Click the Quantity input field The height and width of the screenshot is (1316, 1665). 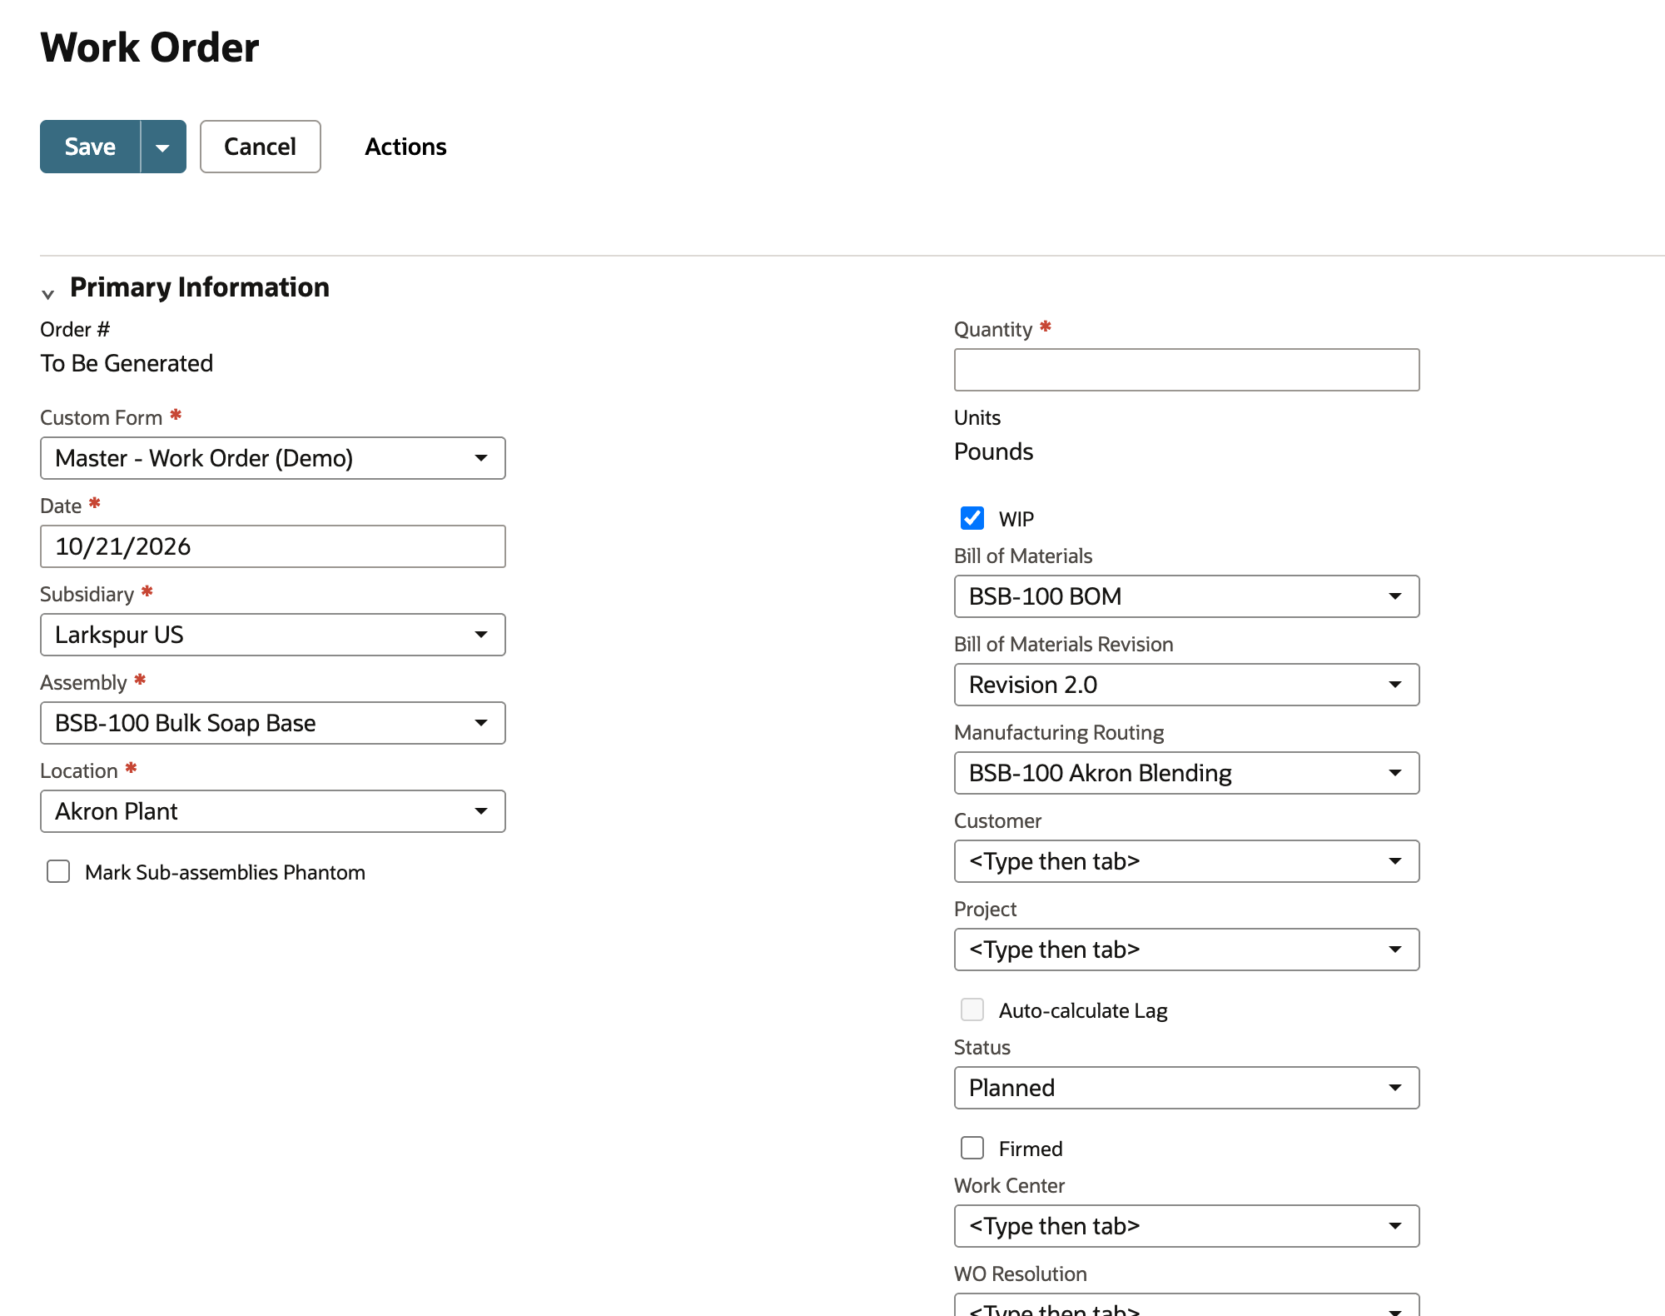[1186, 370]
